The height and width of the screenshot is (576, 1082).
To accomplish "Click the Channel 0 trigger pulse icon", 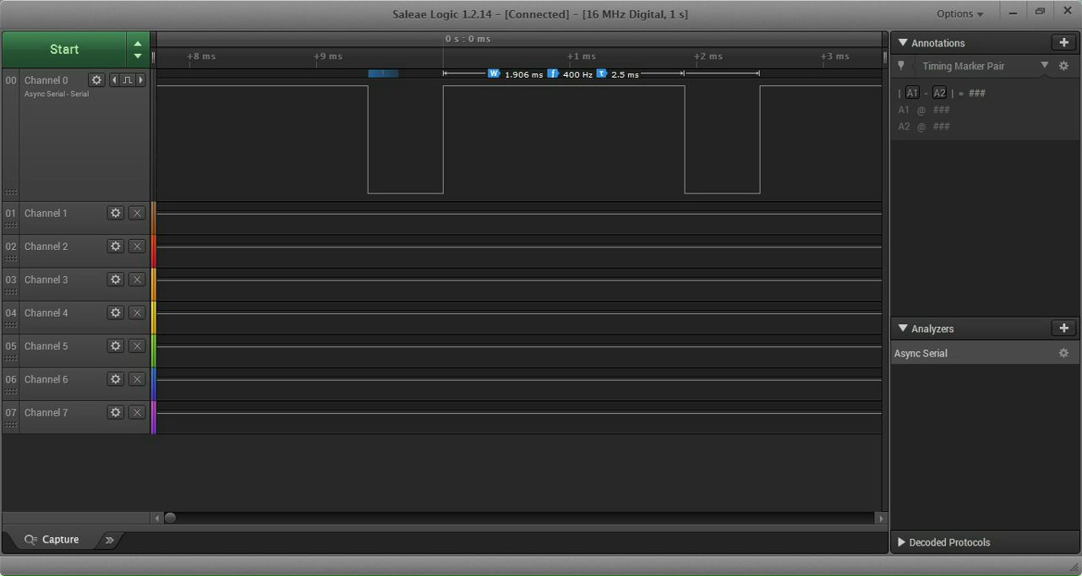I will point(128,80).
